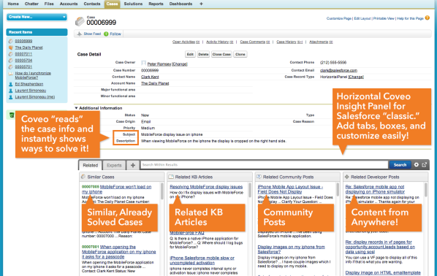Viewport: 437px width, 276px height.
Task: Open the Reports tab
Action: (x=156, y=4)
